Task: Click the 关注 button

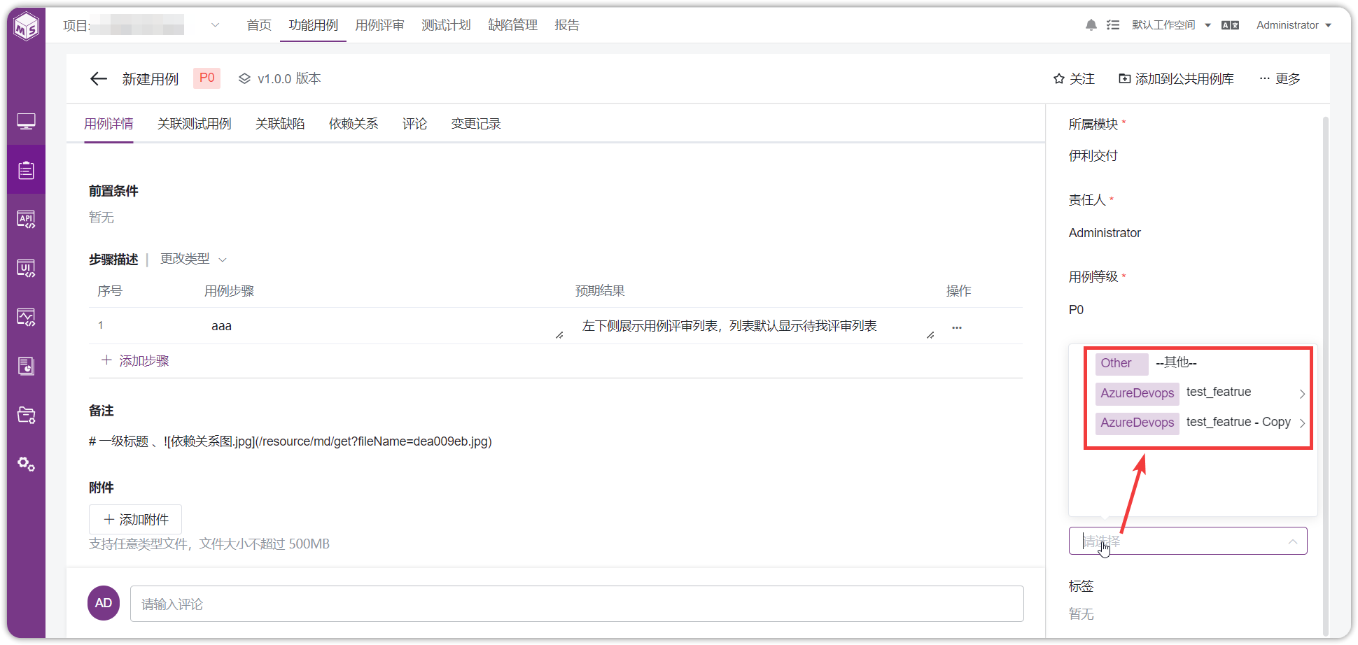Action: coord(1074,79)
